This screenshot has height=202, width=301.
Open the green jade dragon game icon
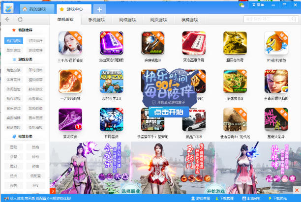pyautogui.click(x=235, y=81)
